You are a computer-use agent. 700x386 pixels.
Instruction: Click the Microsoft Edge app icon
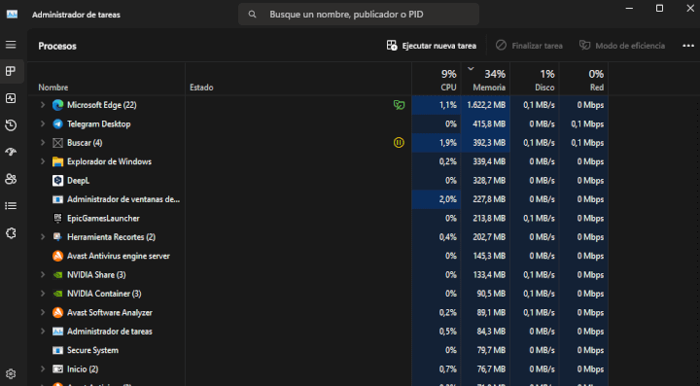click(57, 105)
